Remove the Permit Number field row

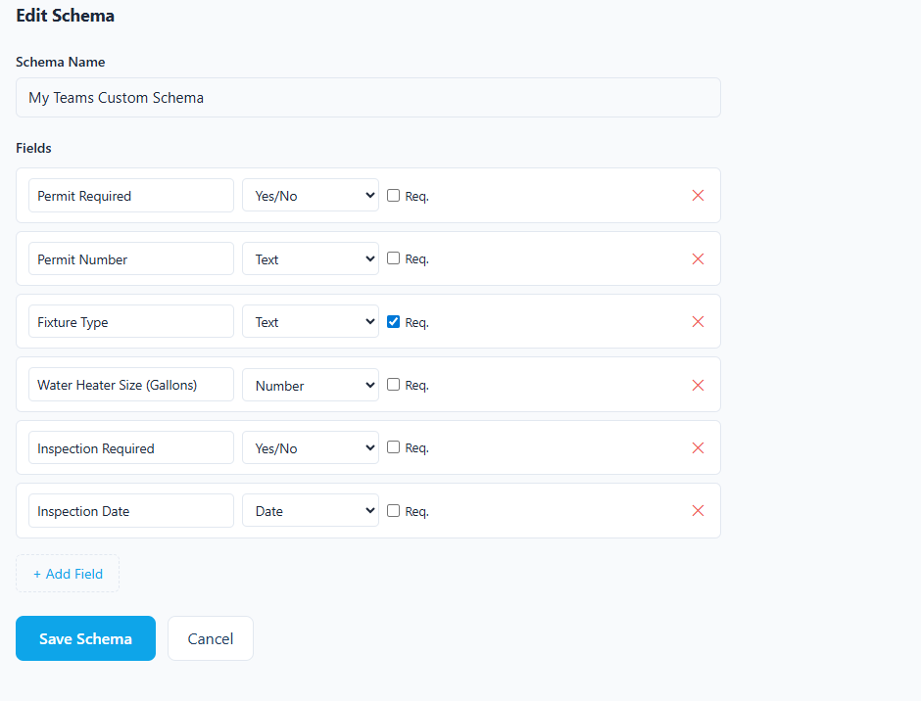pos(698,258)
